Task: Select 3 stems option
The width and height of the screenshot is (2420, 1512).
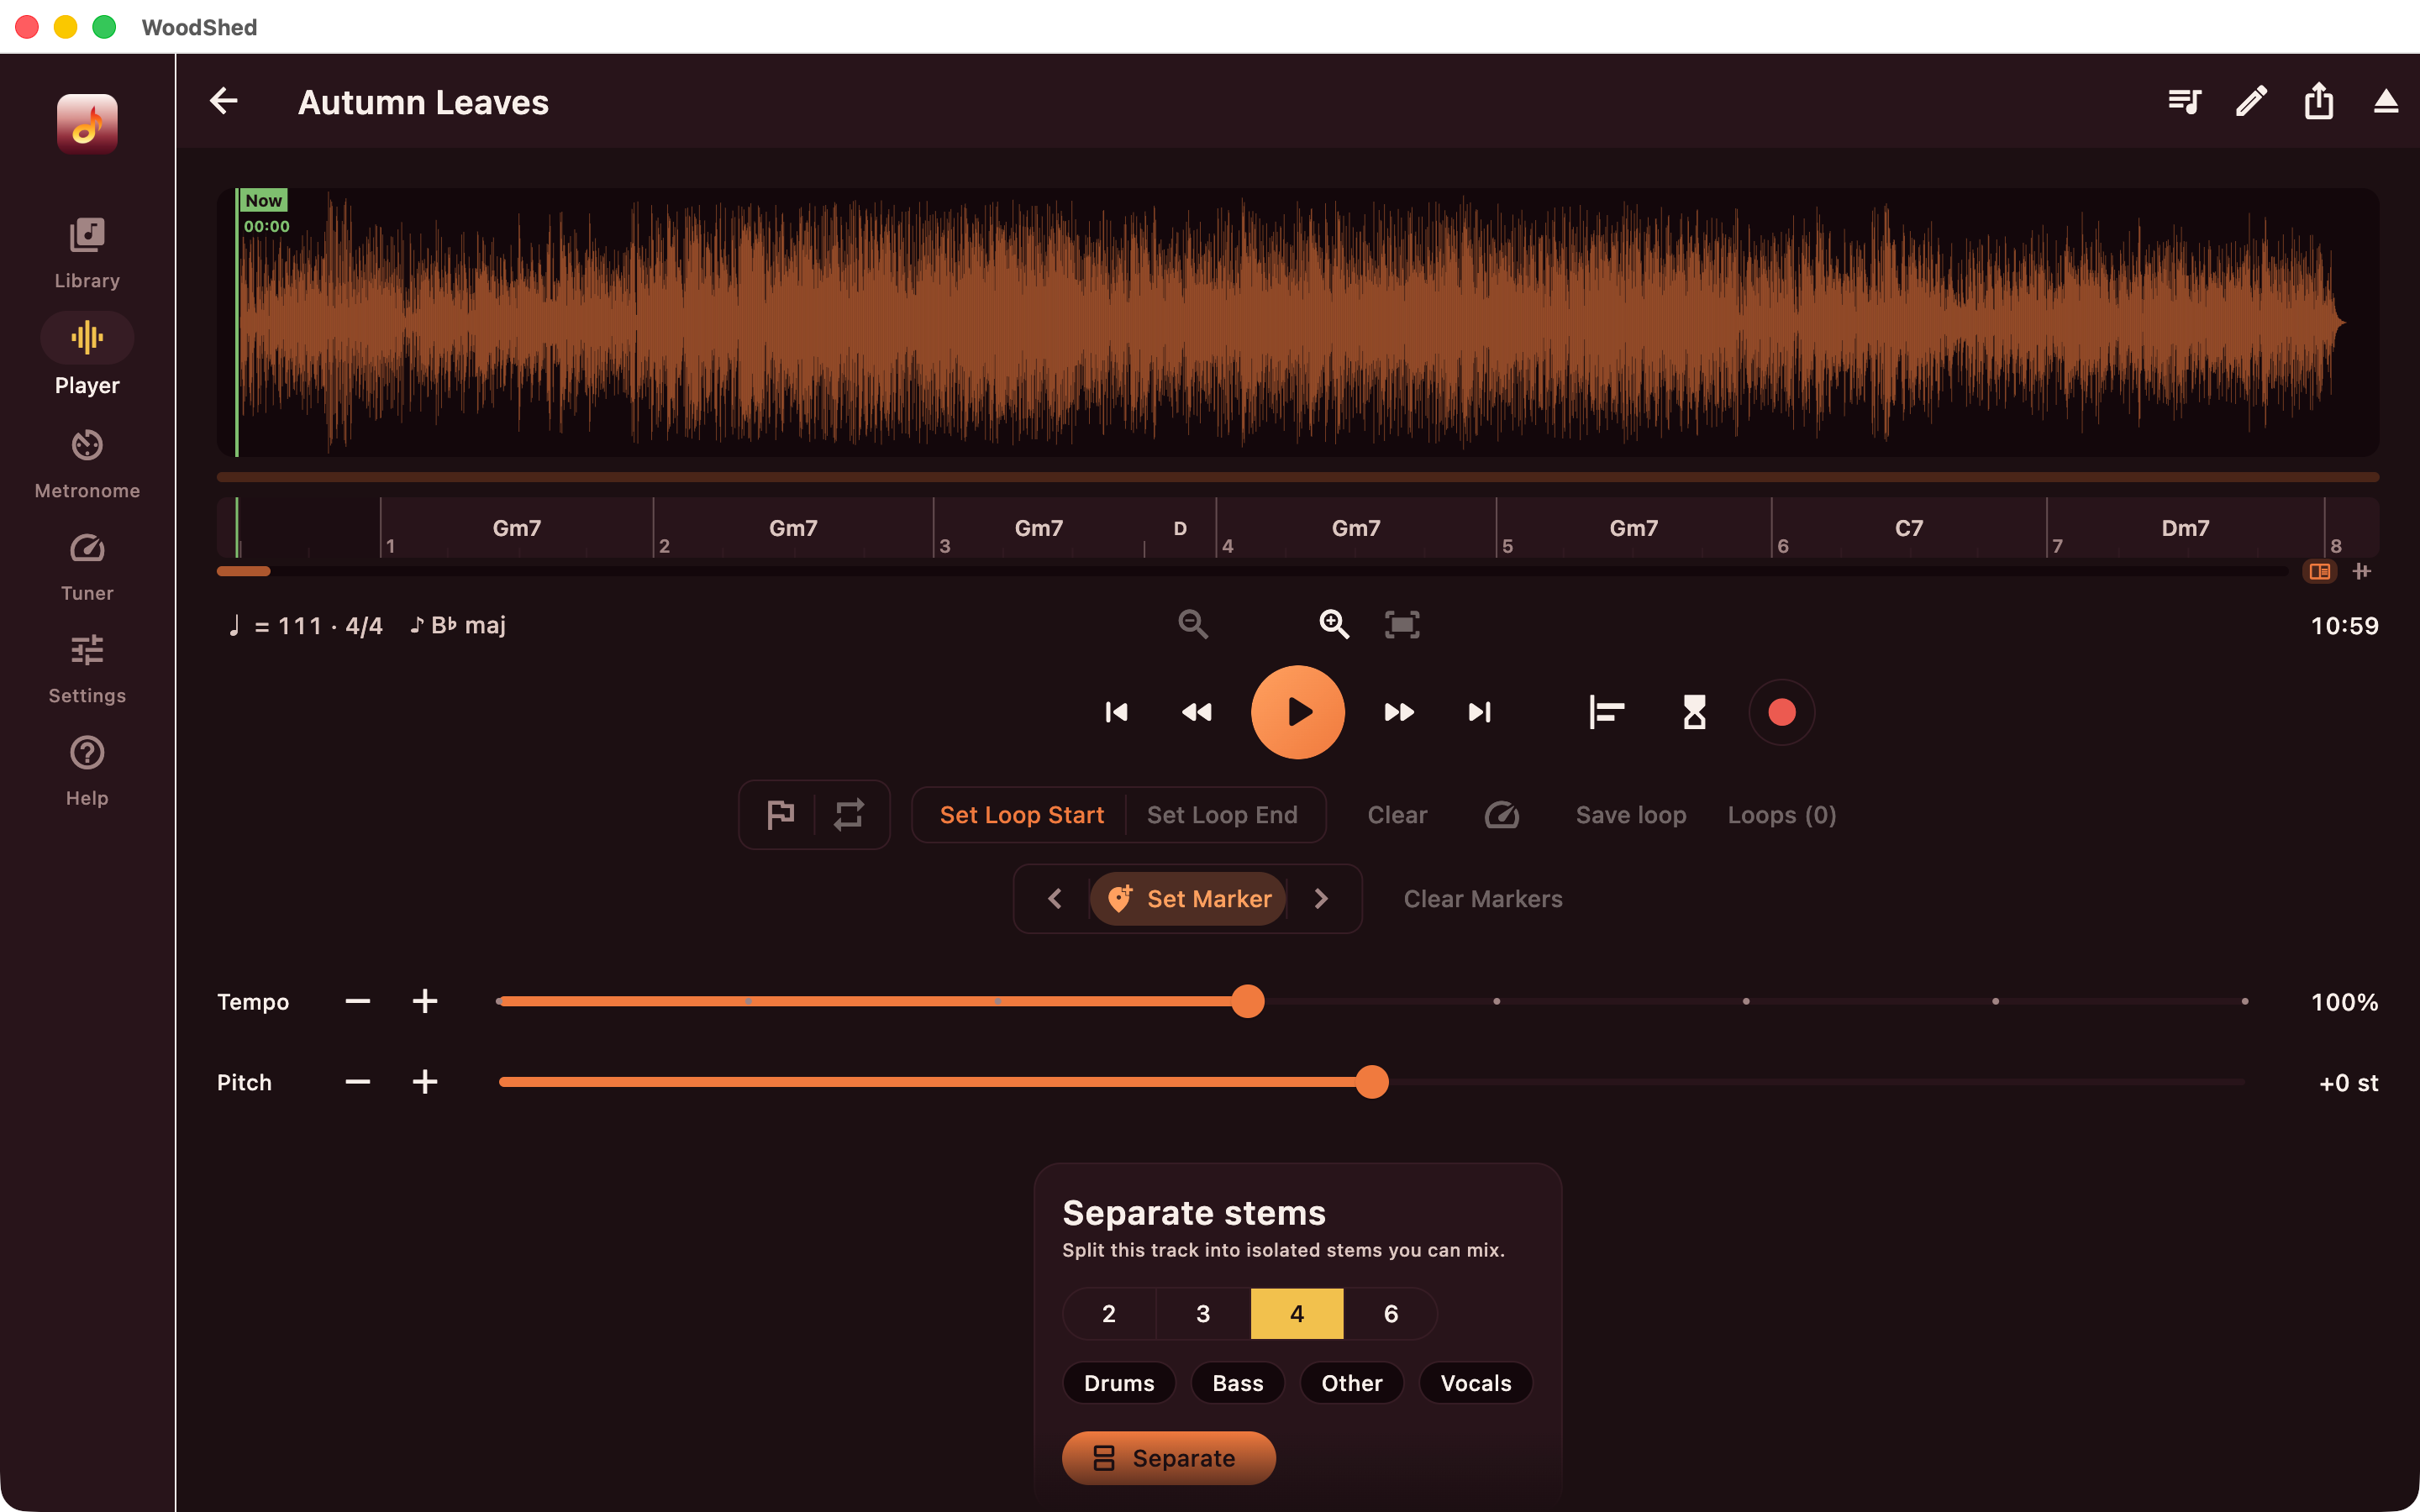Action: [x=1203, y=1314]
